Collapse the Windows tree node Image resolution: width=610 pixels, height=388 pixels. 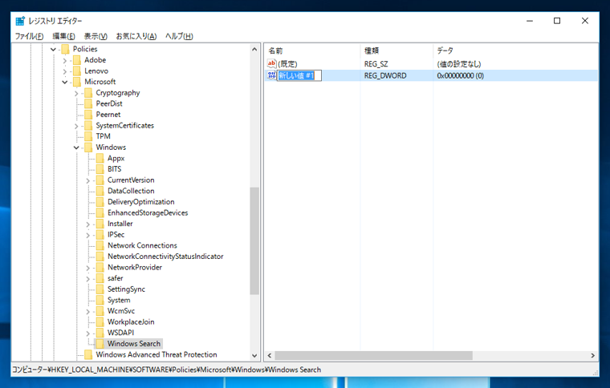click(76, 148)
